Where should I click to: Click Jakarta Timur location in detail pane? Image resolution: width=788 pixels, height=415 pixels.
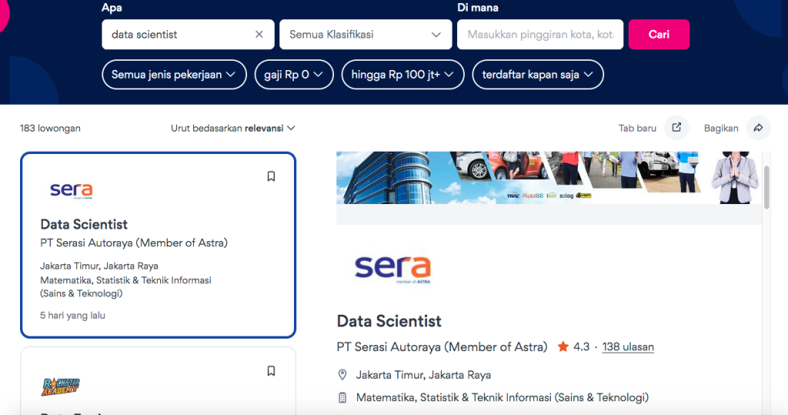pos(423,375)
